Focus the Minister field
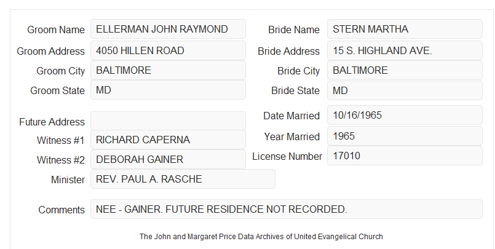The height and width of the screenshot is (249, 495). [183, 179]
